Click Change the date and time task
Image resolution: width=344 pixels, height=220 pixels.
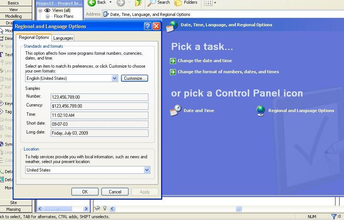205,61
